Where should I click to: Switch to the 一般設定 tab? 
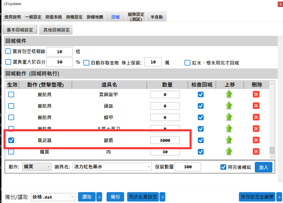pos(33,17)
